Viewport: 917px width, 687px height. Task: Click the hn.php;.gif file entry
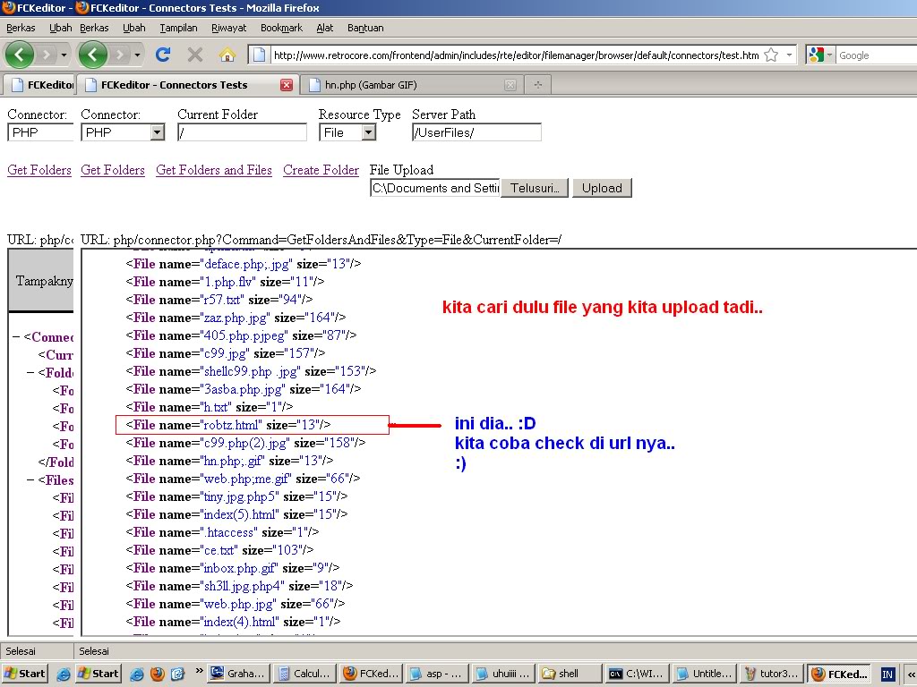click(x=230, y=461)
